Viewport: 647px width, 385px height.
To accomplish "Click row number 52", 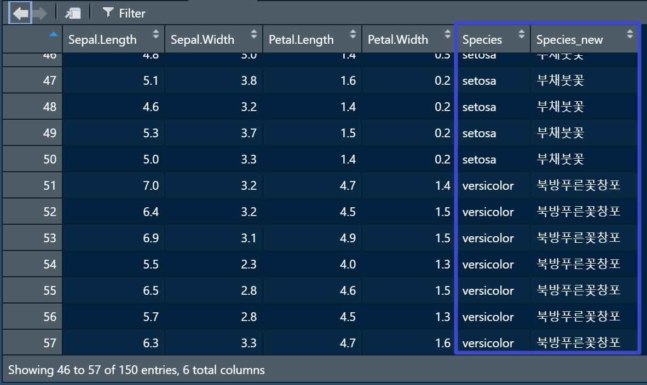I will [32, 212].
